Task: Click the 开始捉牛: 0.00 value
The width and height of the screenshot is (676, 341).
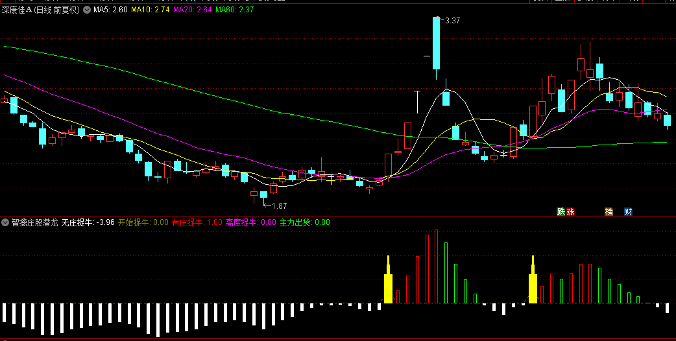Action: point(143,222)
